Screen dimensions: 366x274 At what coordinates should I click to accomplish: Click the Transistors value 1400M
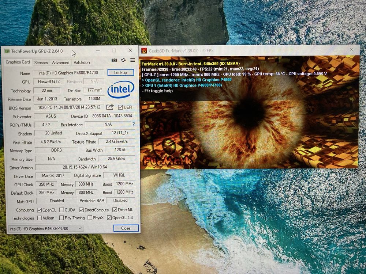tap(94, 99)
